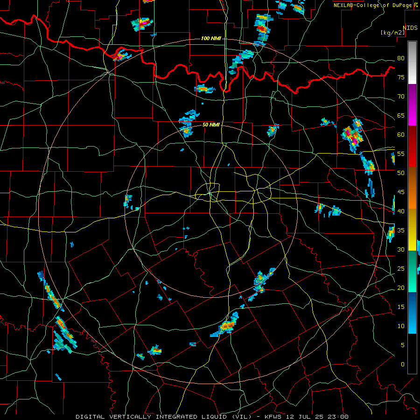Pick the gray-white top segment of color bar
420x420 pixels.
point(412,63)
